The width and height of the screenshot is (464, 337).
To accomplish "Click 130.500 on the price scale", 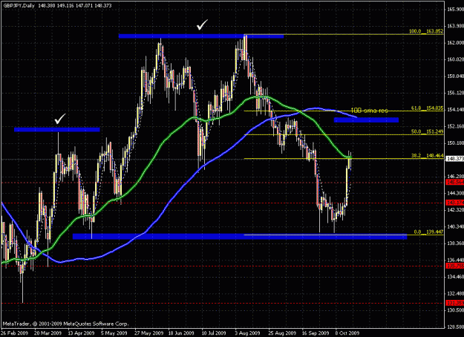I will click(x=455, y=310).
